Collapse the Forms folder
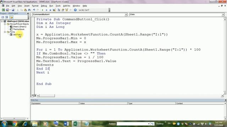This screenshot has height=127, width=227. pyautogui.click(x=5, y=32)
